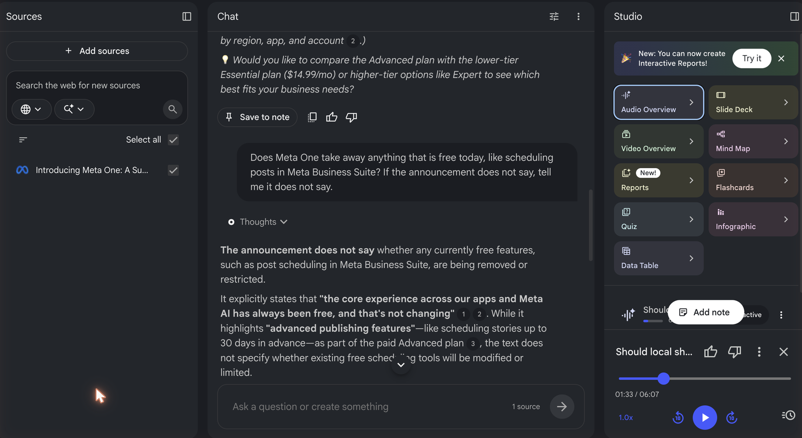Dismiss the Interactive Reports banner
802x438 pixels.
click(x=781, y=59)
